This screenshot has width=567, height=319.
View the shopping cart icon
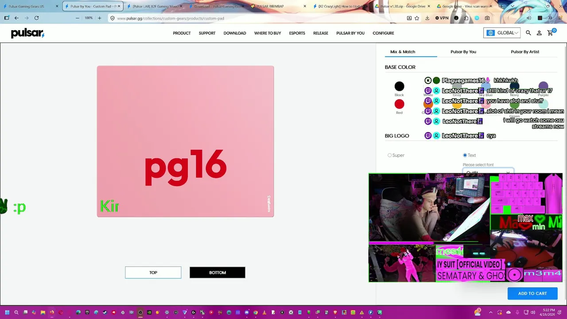(x=551, y=33)
